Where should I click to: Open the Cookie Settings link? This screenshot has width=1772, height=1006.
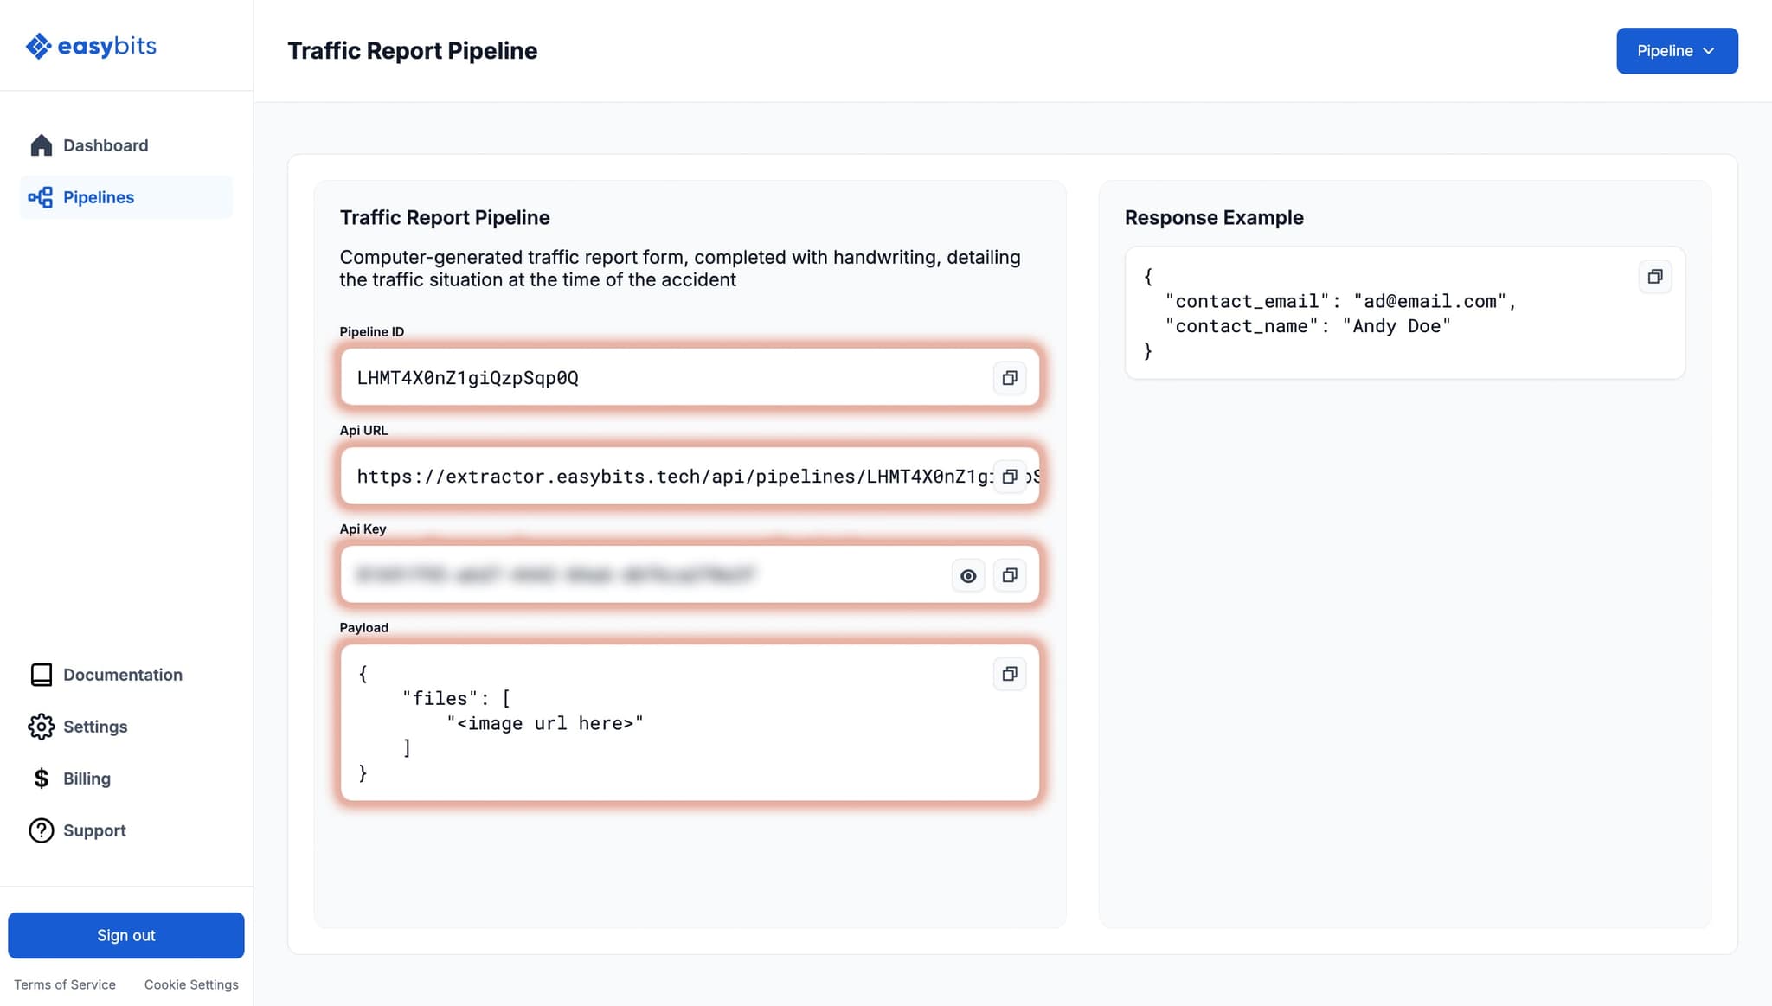(191, 984)
